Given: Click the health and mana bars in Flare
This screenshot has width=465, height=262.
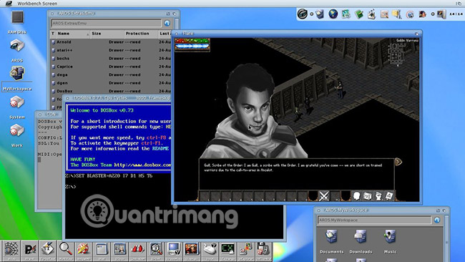Looking at the screenshot, I should click(192, 44).
